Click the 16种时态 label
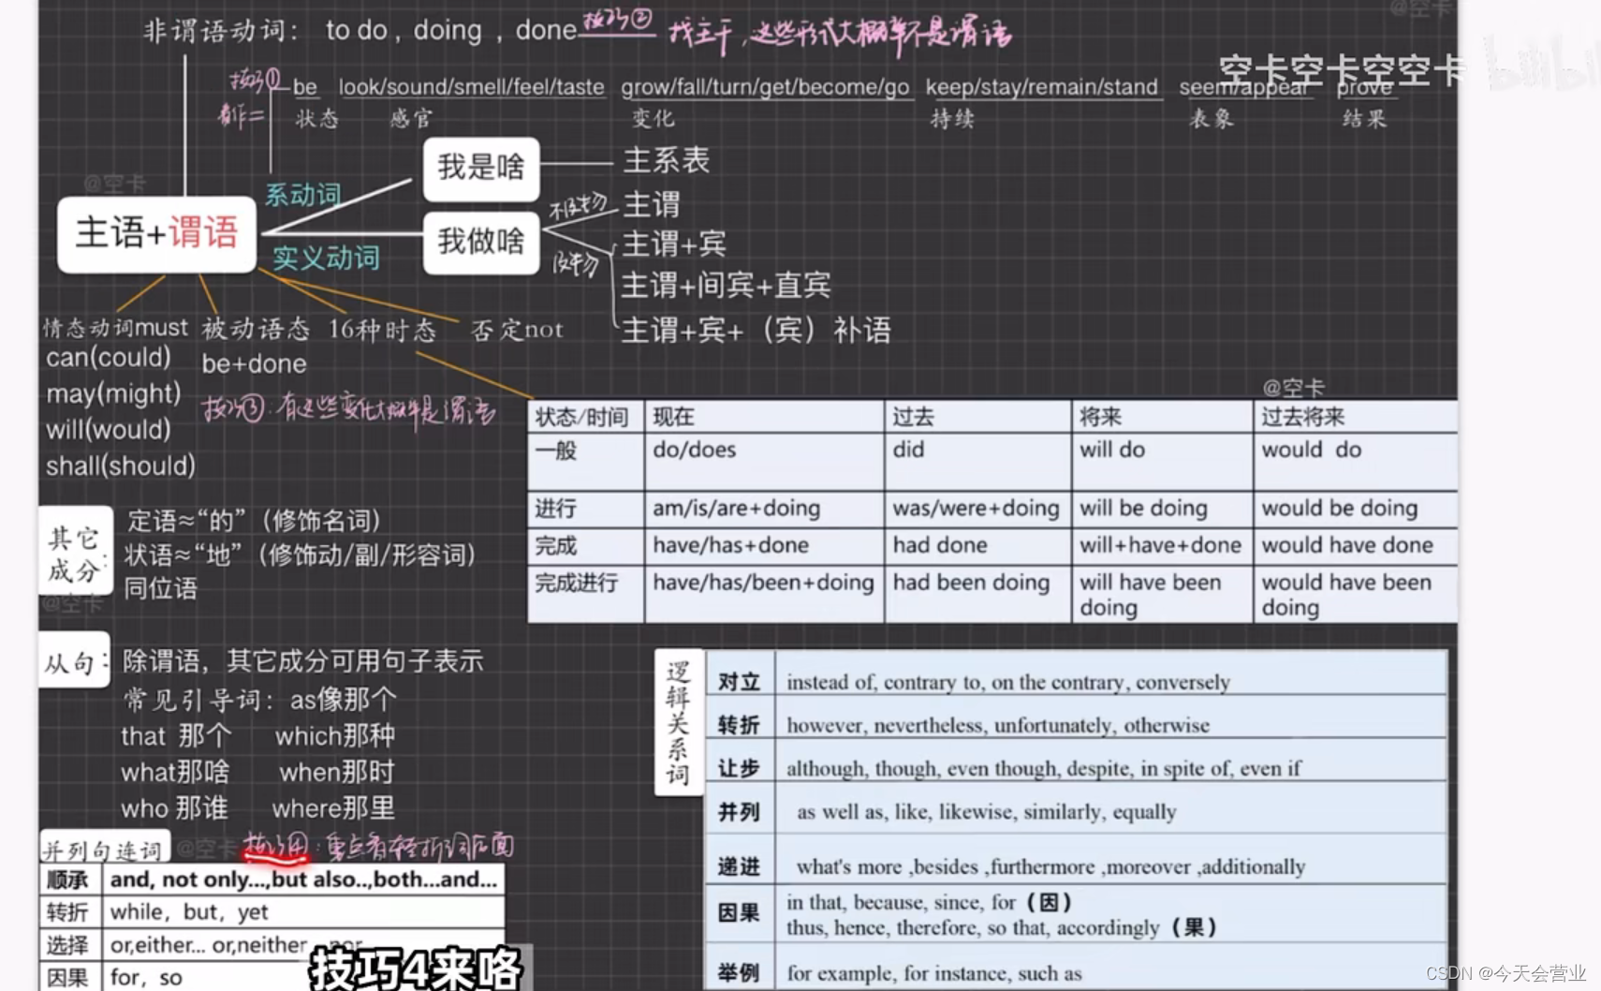 pyautogui.click(x=382, y=330)
